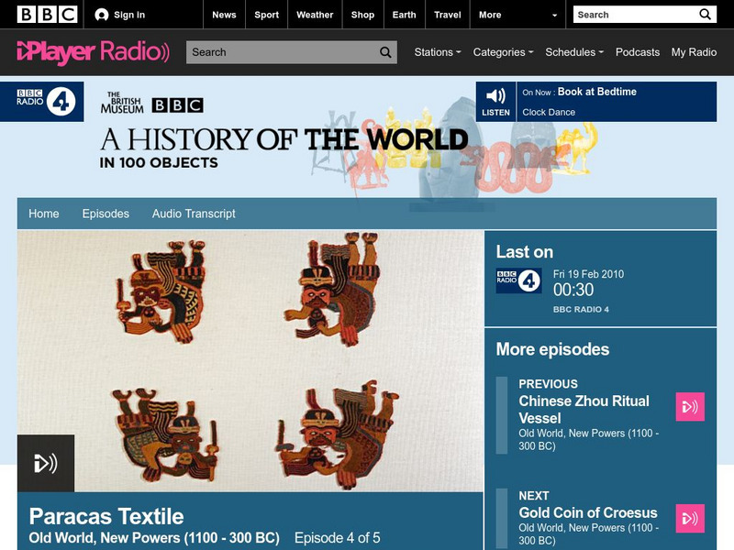The width and height of the screenshot is (734, 550).
Task: Open the Travel section
Action: [448, 15]
